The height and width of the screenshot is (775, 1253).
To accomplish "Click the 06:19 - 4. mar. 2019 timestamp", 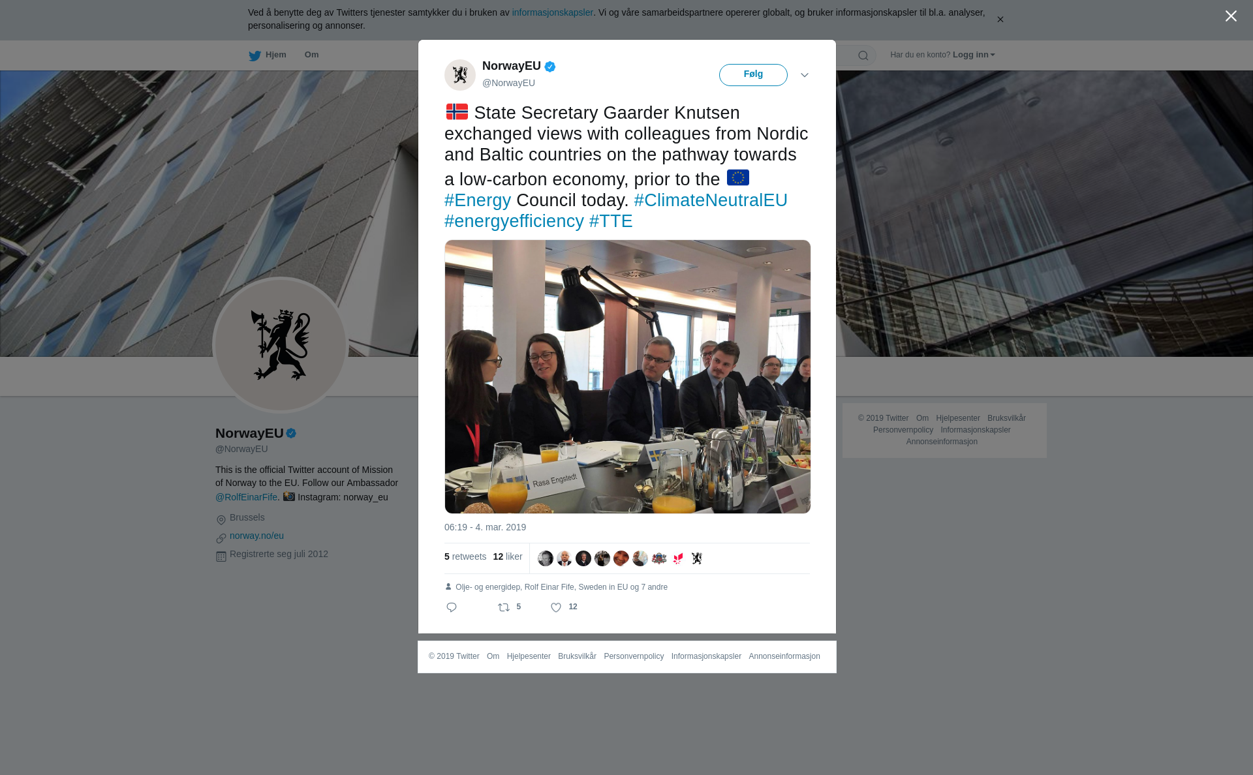I will (485, 527).
